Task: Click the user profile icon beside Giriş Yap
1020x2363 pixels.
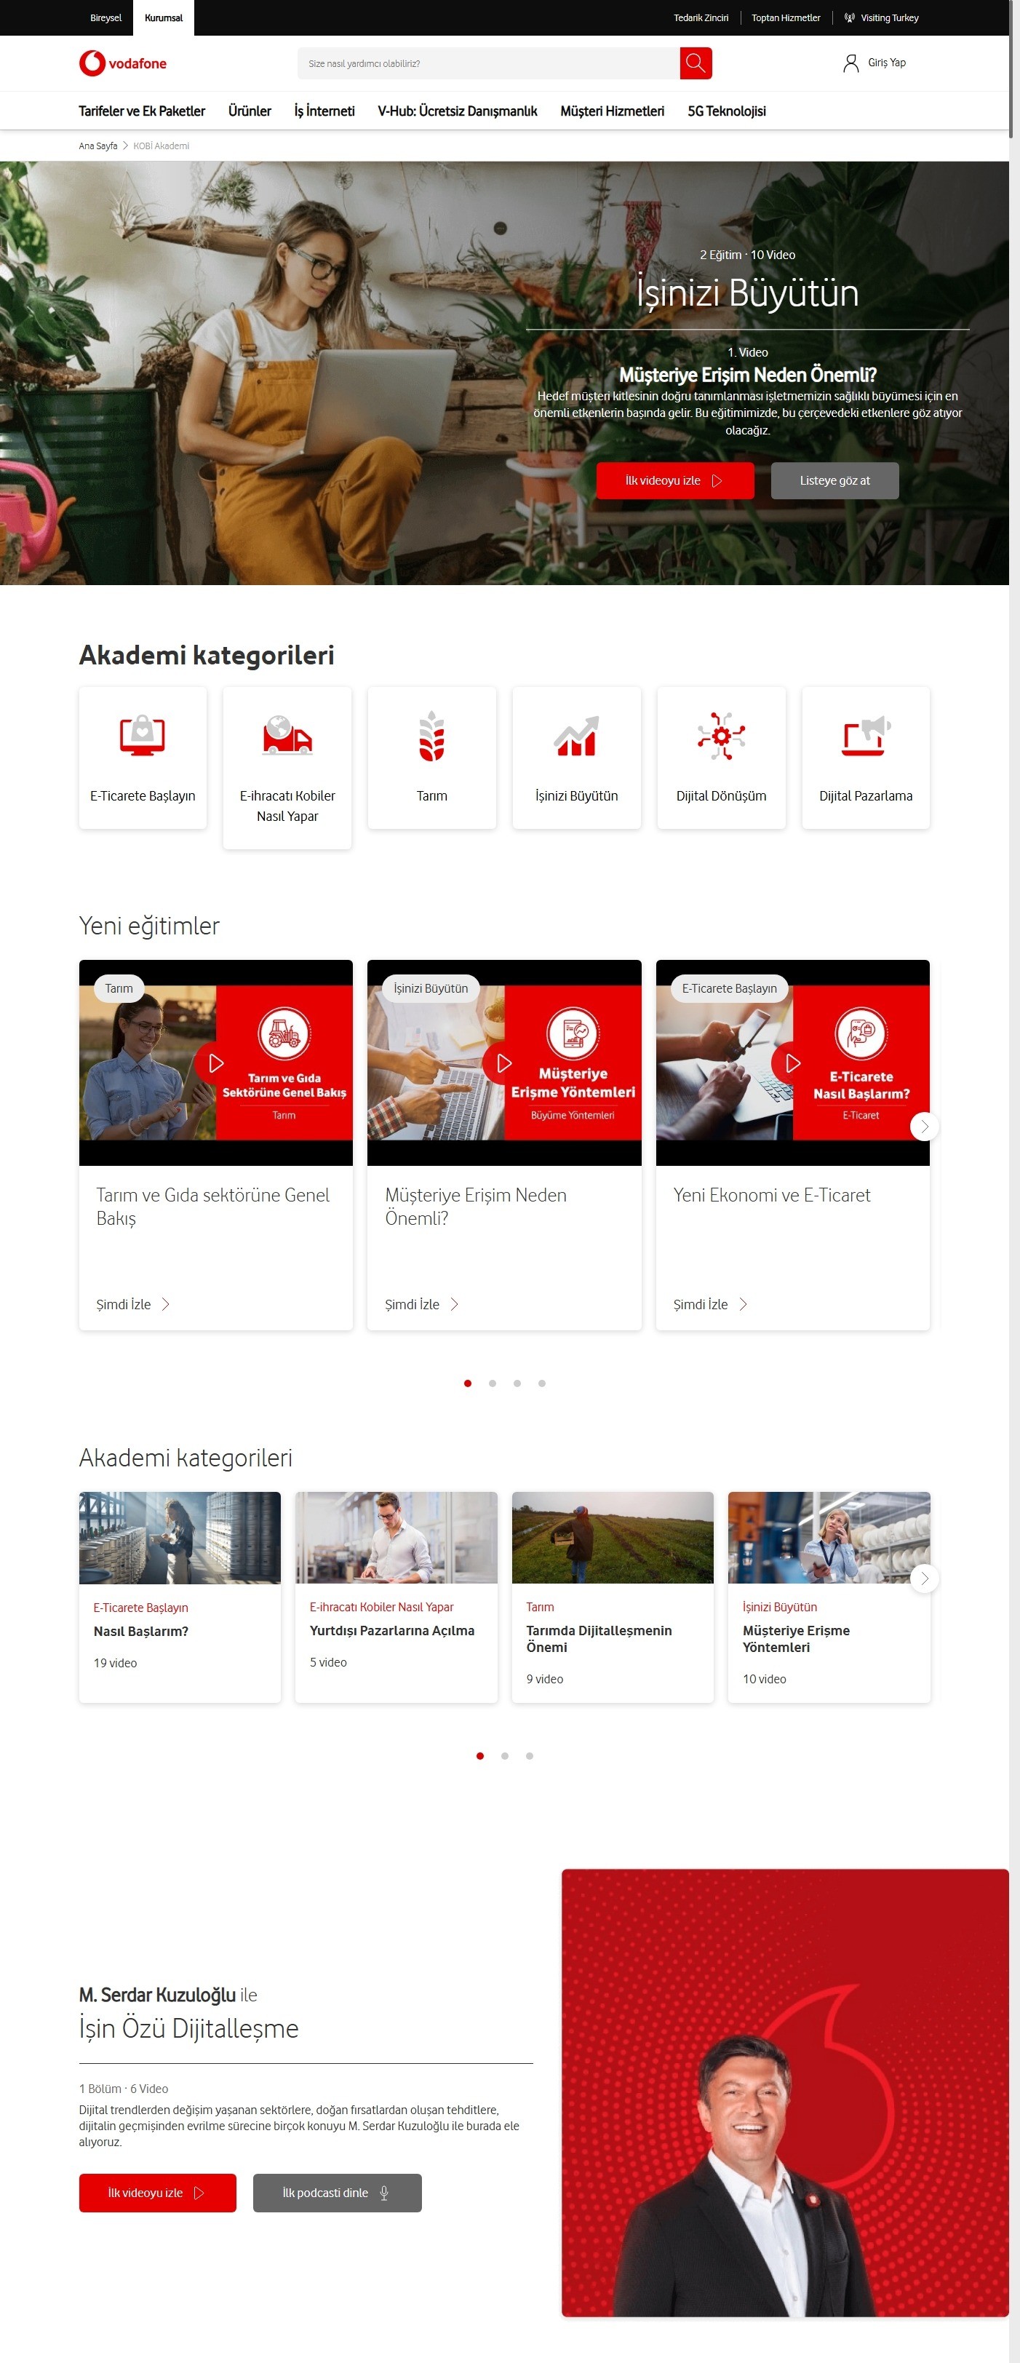Action: [850, 63]
